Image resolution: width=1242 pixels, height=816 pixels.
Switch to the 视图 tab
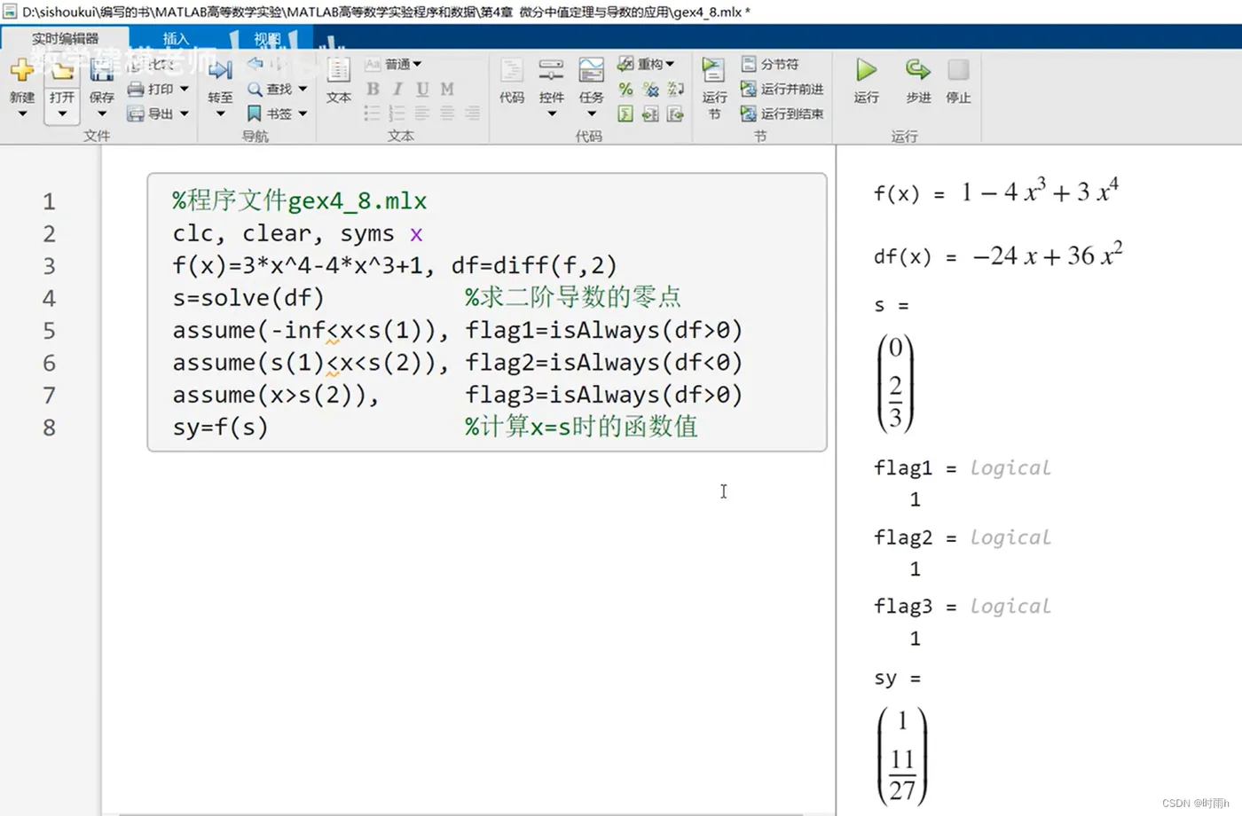[267, 38]
